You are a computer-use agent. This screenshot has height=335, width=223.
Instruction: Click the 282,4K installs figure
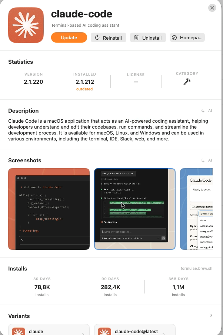[110, 287]
